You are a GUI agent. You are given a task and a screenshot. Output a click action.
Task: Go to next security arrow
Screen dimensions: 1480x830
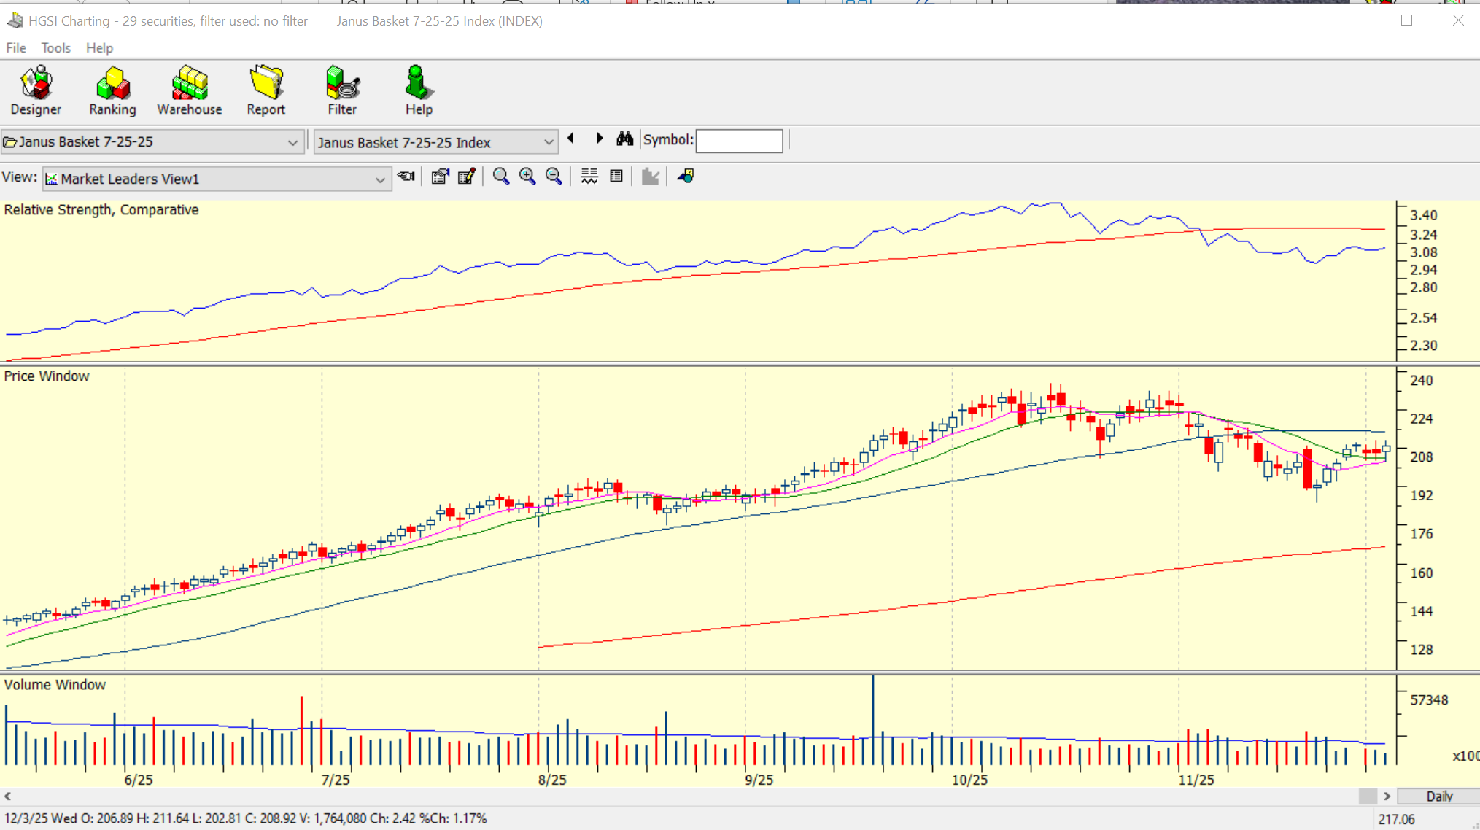[600, 139]
